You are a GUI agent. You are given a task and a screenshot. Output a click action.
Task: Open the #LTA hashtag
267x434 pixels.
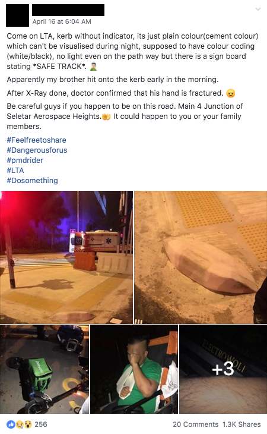pyautogui.click(x=15, y=170)
